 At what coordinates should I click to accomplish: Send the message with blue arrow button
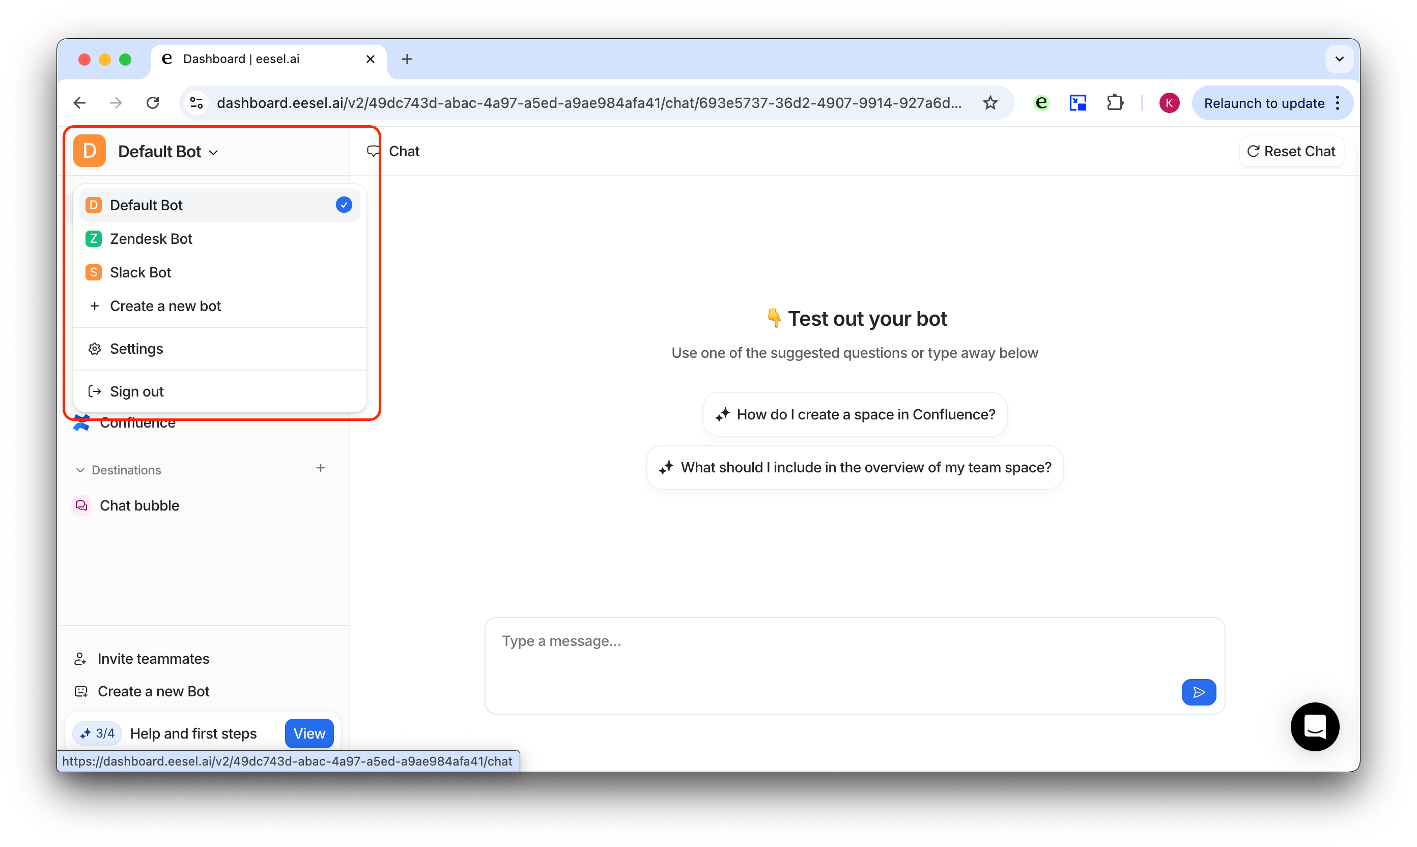(1199, 692)
